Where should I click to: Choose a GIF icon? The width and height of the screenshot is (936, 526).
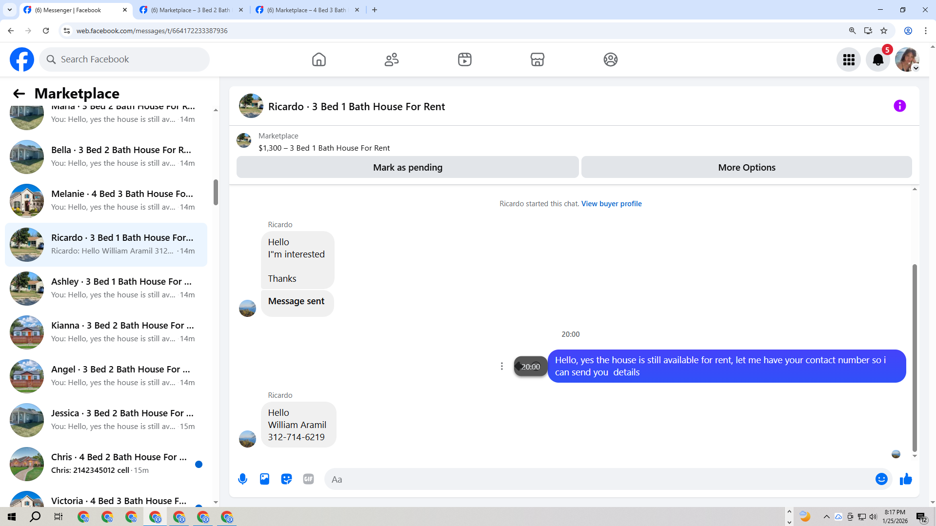(x=308, y=479)
